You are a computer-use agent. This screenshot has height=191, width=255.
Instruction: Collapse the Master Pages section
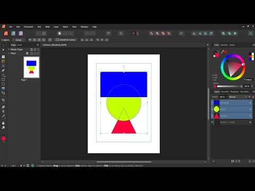click(x=9, y=49)
